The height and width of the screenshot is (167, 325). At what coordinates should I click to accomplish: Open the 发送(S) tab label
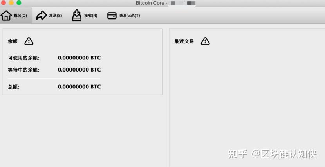pyautogui.click(x=55, y=16)
